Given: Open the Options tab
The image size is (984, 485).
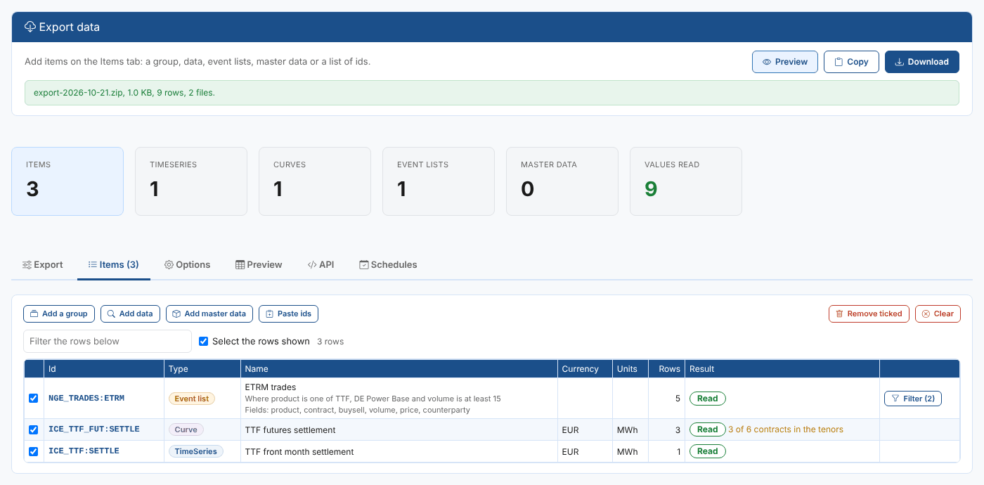Looking at the screenshot, I should (x=188, y=265).
